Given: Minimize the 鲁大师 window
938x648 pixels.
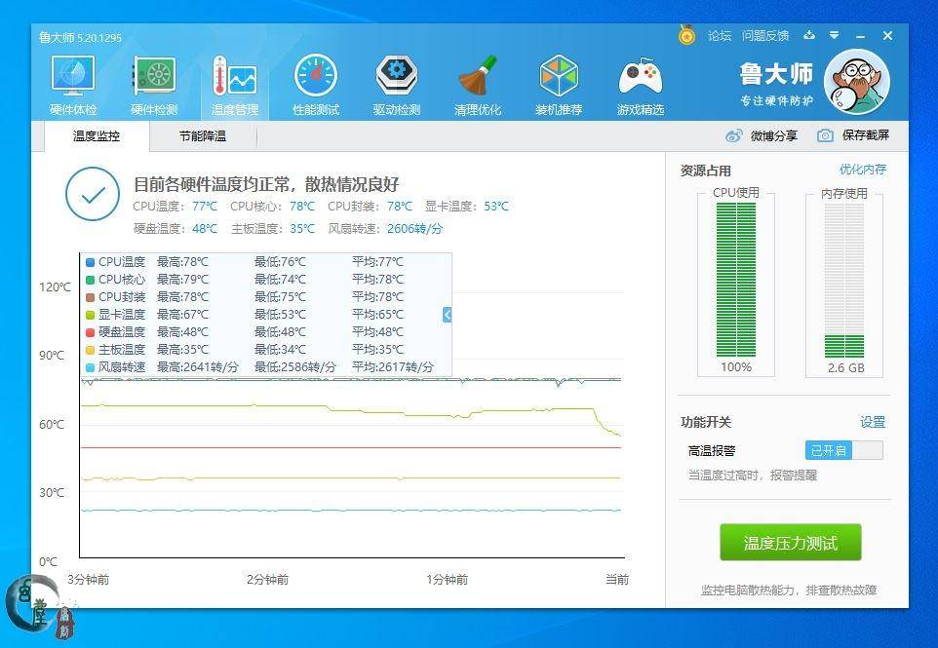Looking at the screenshot, I should (x=860, y=36).
